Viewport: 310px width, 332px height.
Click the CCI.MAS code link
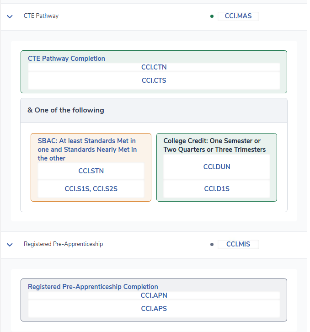[x=238, y=16]
